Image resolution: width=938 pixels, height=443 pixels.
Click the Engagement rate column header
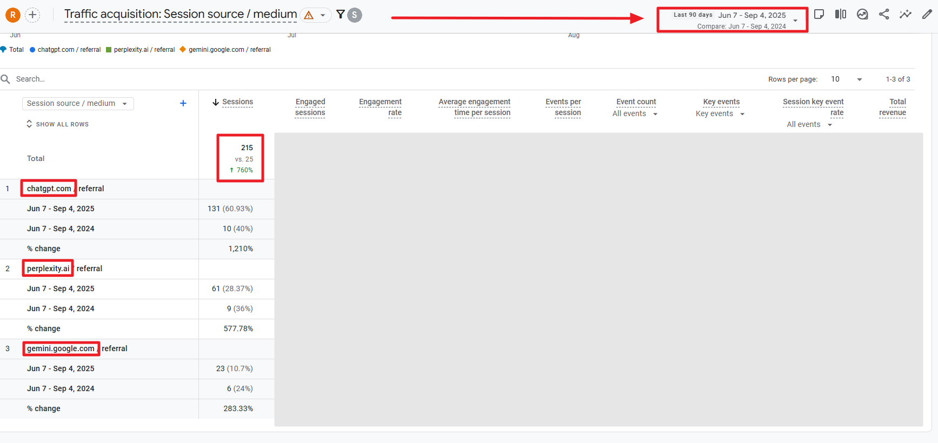381,107
